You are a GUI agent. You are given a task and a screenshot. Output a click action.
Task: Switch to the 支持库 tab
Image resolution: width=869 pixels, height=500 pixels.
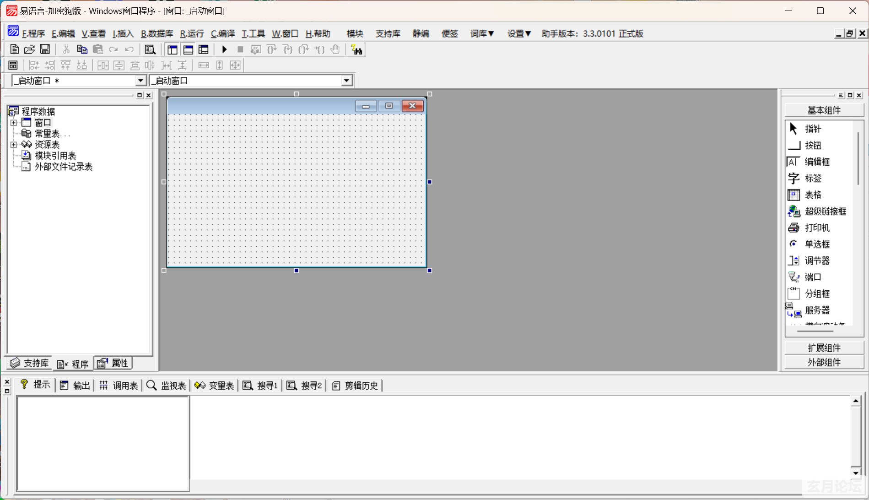(29, 363)
